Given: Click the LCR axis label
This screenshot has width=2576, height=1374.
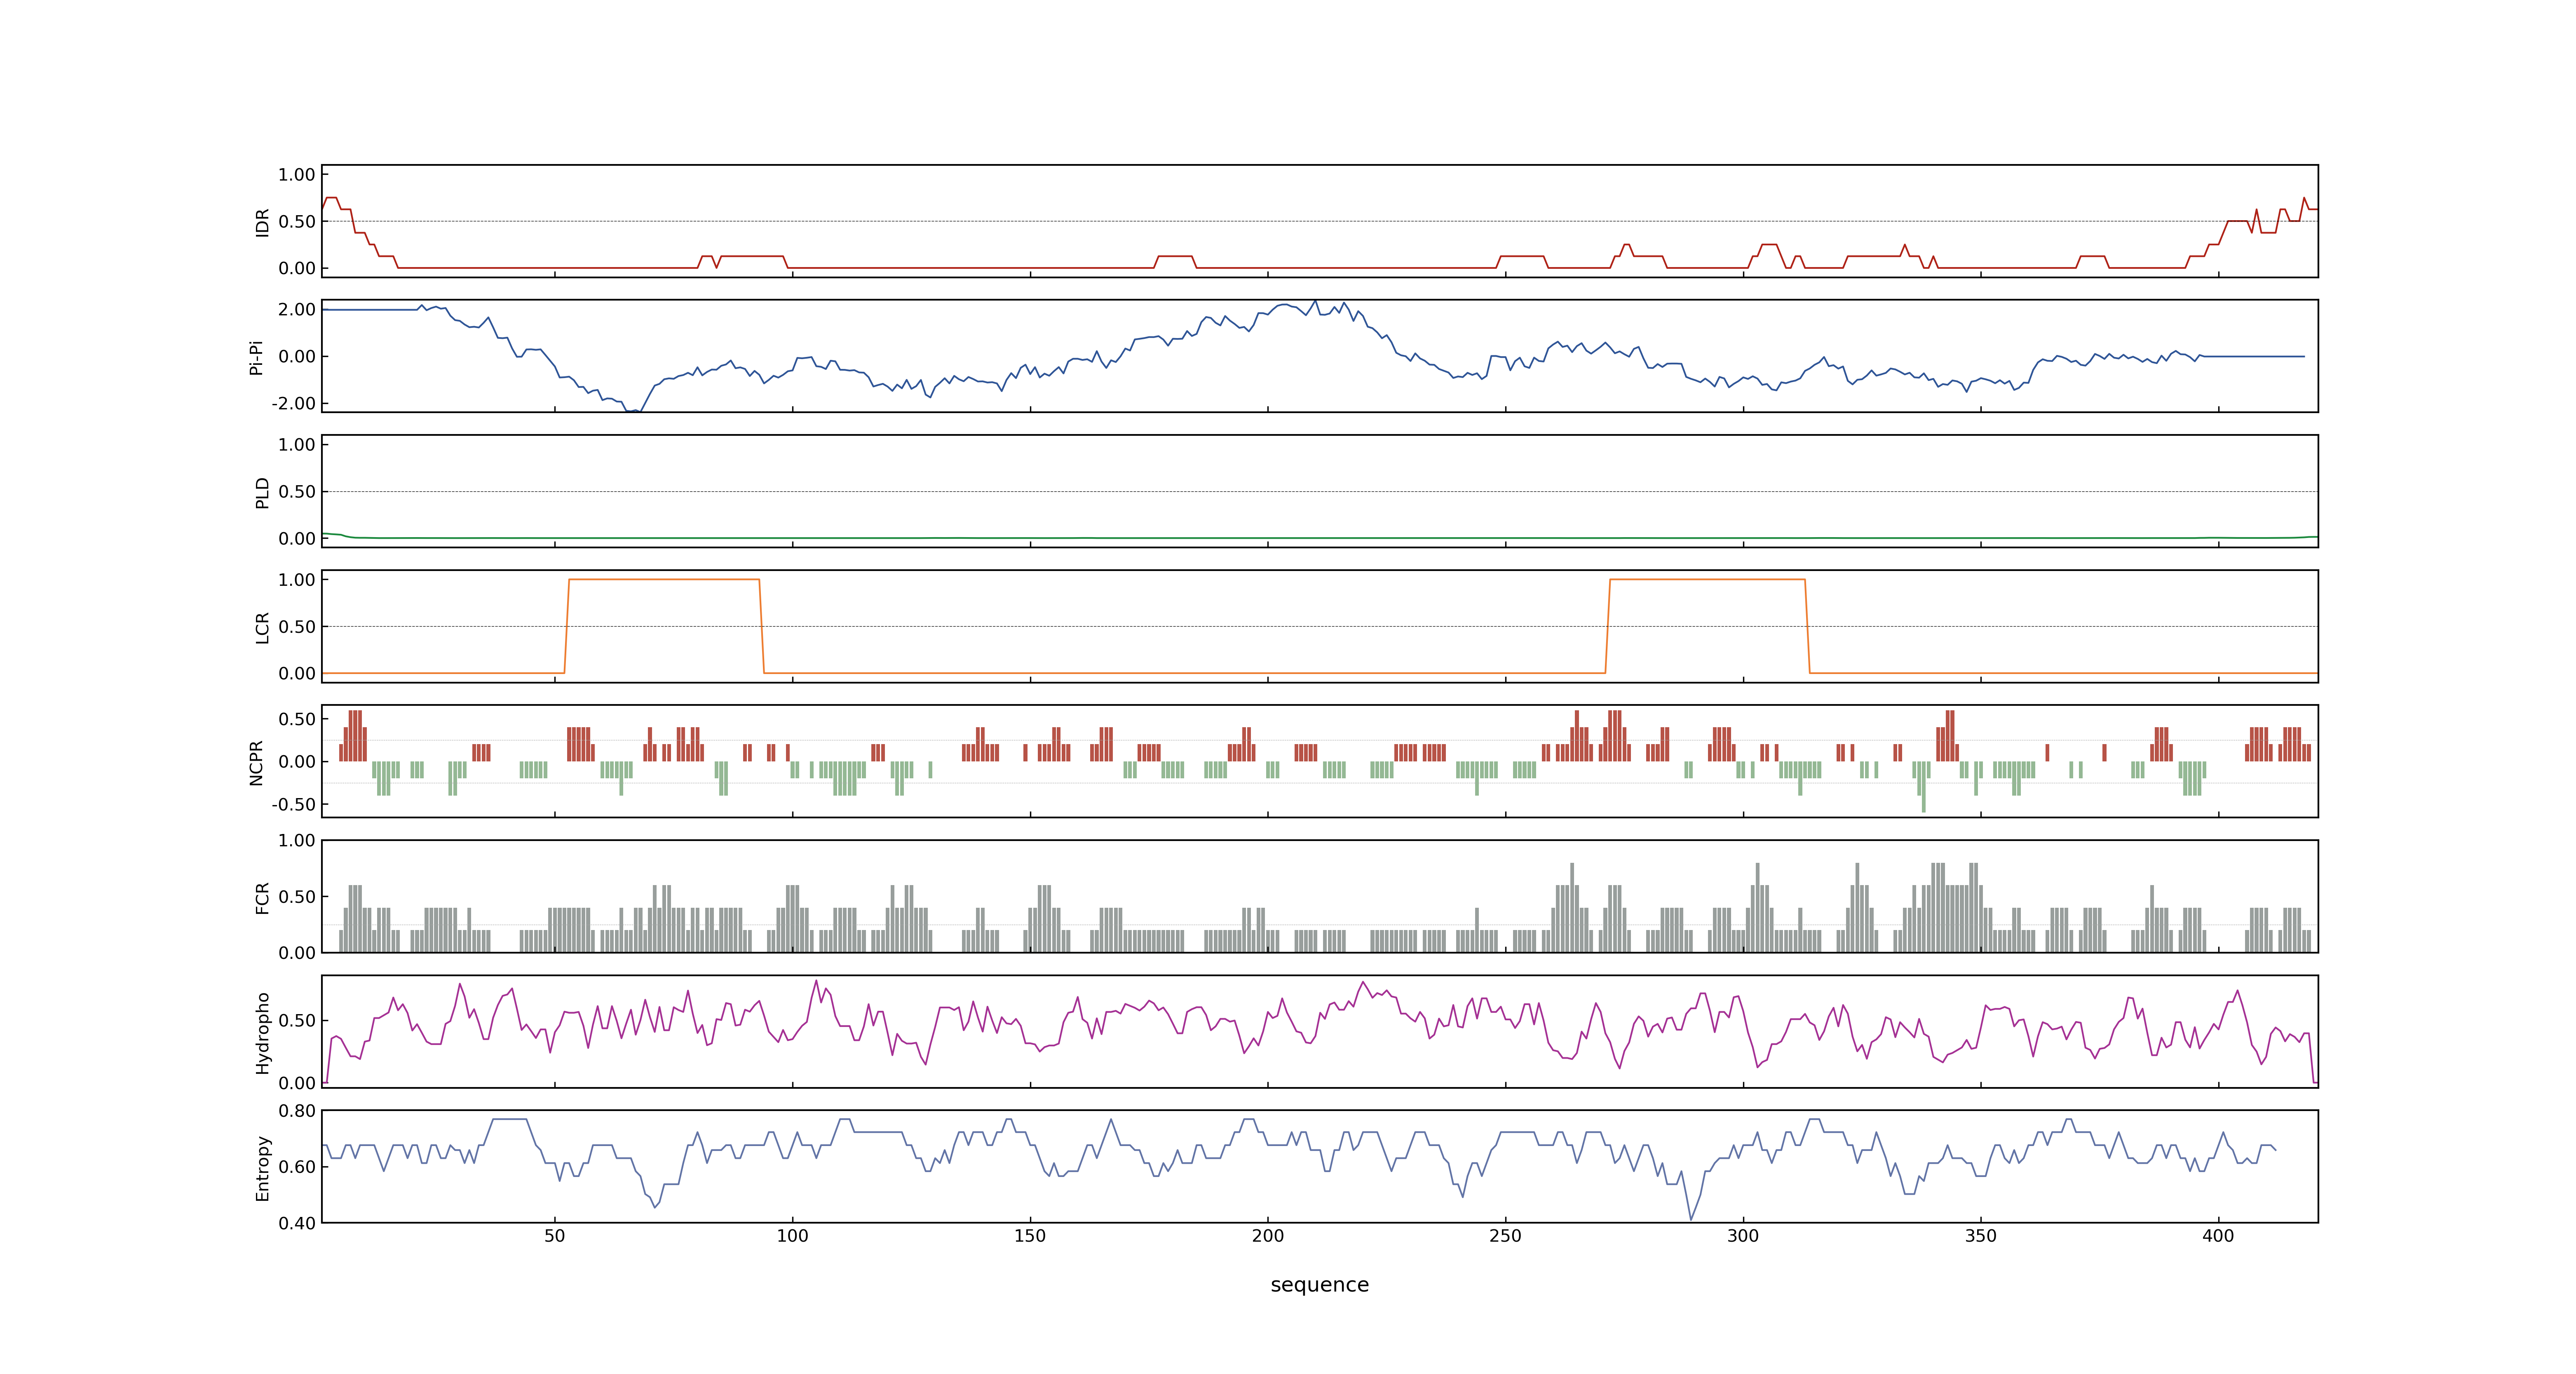Looking at the screenshot, I should point(262,627).
